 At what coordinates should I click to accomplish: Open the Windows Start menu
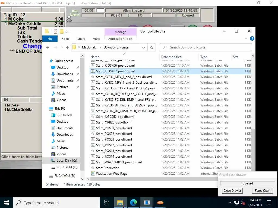click(x=7, y=203)
